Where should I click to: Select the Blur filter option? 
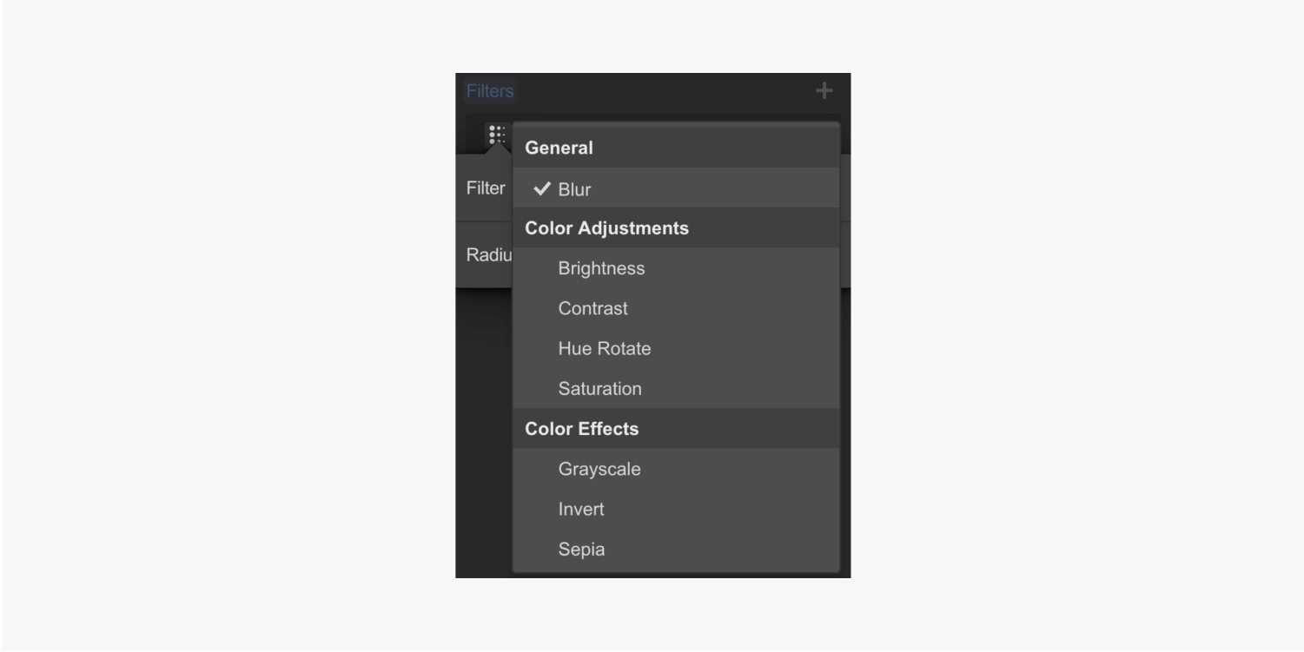point(676,188)
